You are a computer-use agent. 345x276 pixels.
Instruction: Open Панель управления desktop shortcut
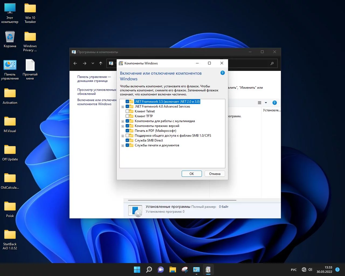click(x=10, y=65)
